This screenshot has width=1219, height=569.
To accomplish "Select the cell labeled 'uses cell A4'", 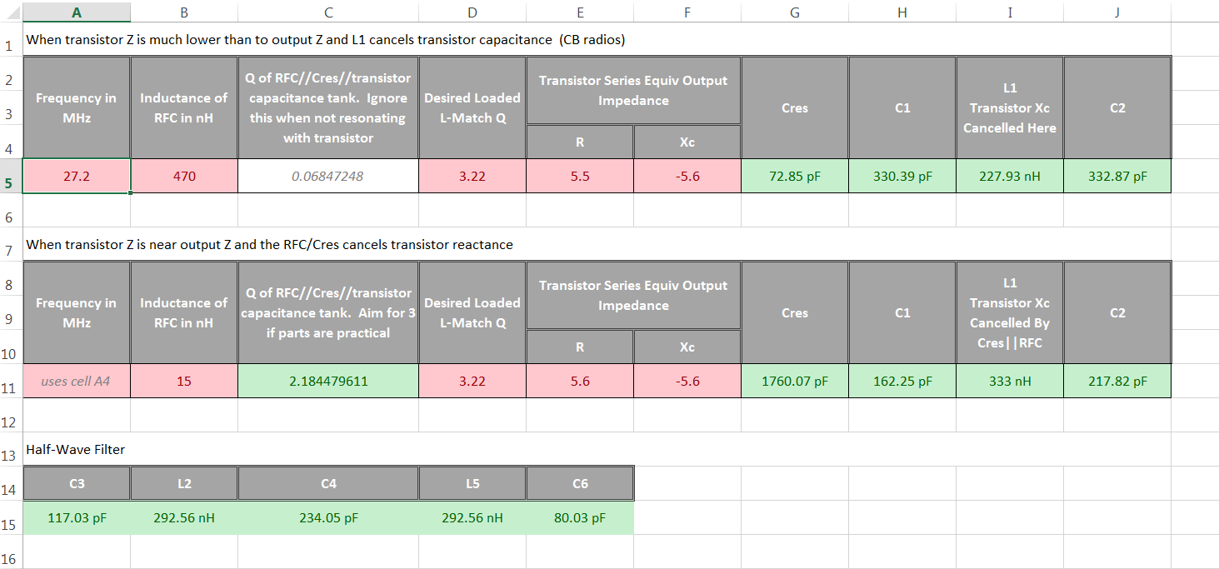I will point(77,380).
